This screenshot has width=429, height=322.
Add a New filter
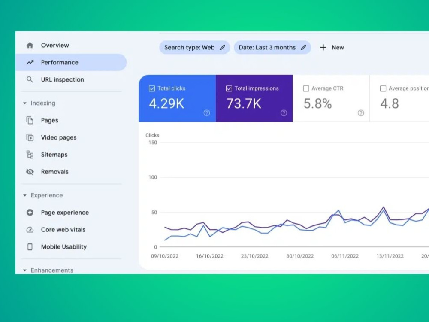pyautogui.click(x=332, y=47)
